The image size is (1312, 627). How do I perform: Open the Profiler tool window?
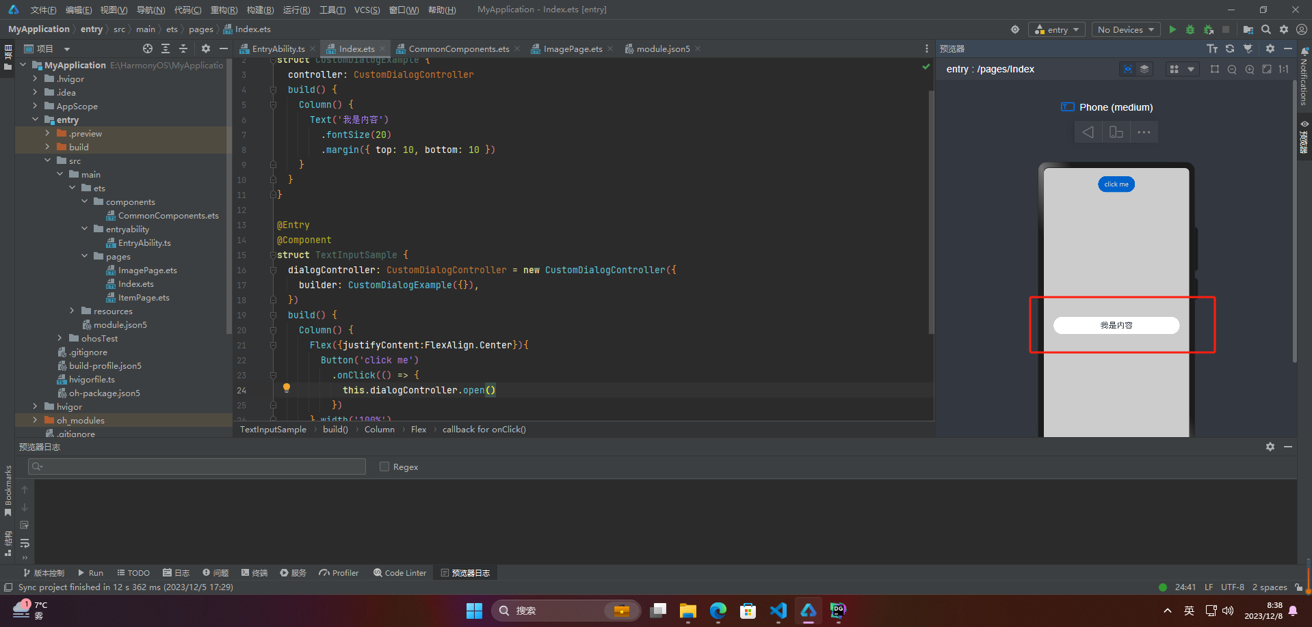pos(339,573)
